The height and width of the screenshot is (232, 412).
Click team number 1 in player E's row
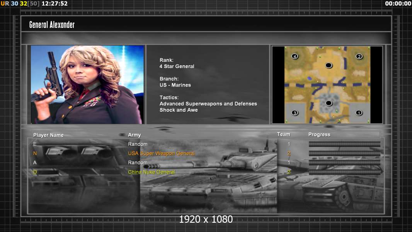point(289,144)
